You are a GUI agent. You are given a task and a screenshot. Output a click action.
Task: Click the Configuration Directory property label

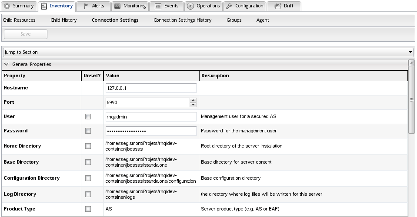tap(32, 178)
